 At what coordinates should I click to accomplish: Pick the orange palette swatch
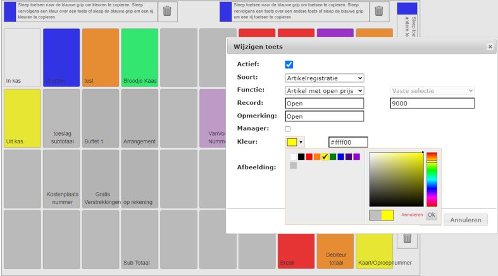click(317, 157)
